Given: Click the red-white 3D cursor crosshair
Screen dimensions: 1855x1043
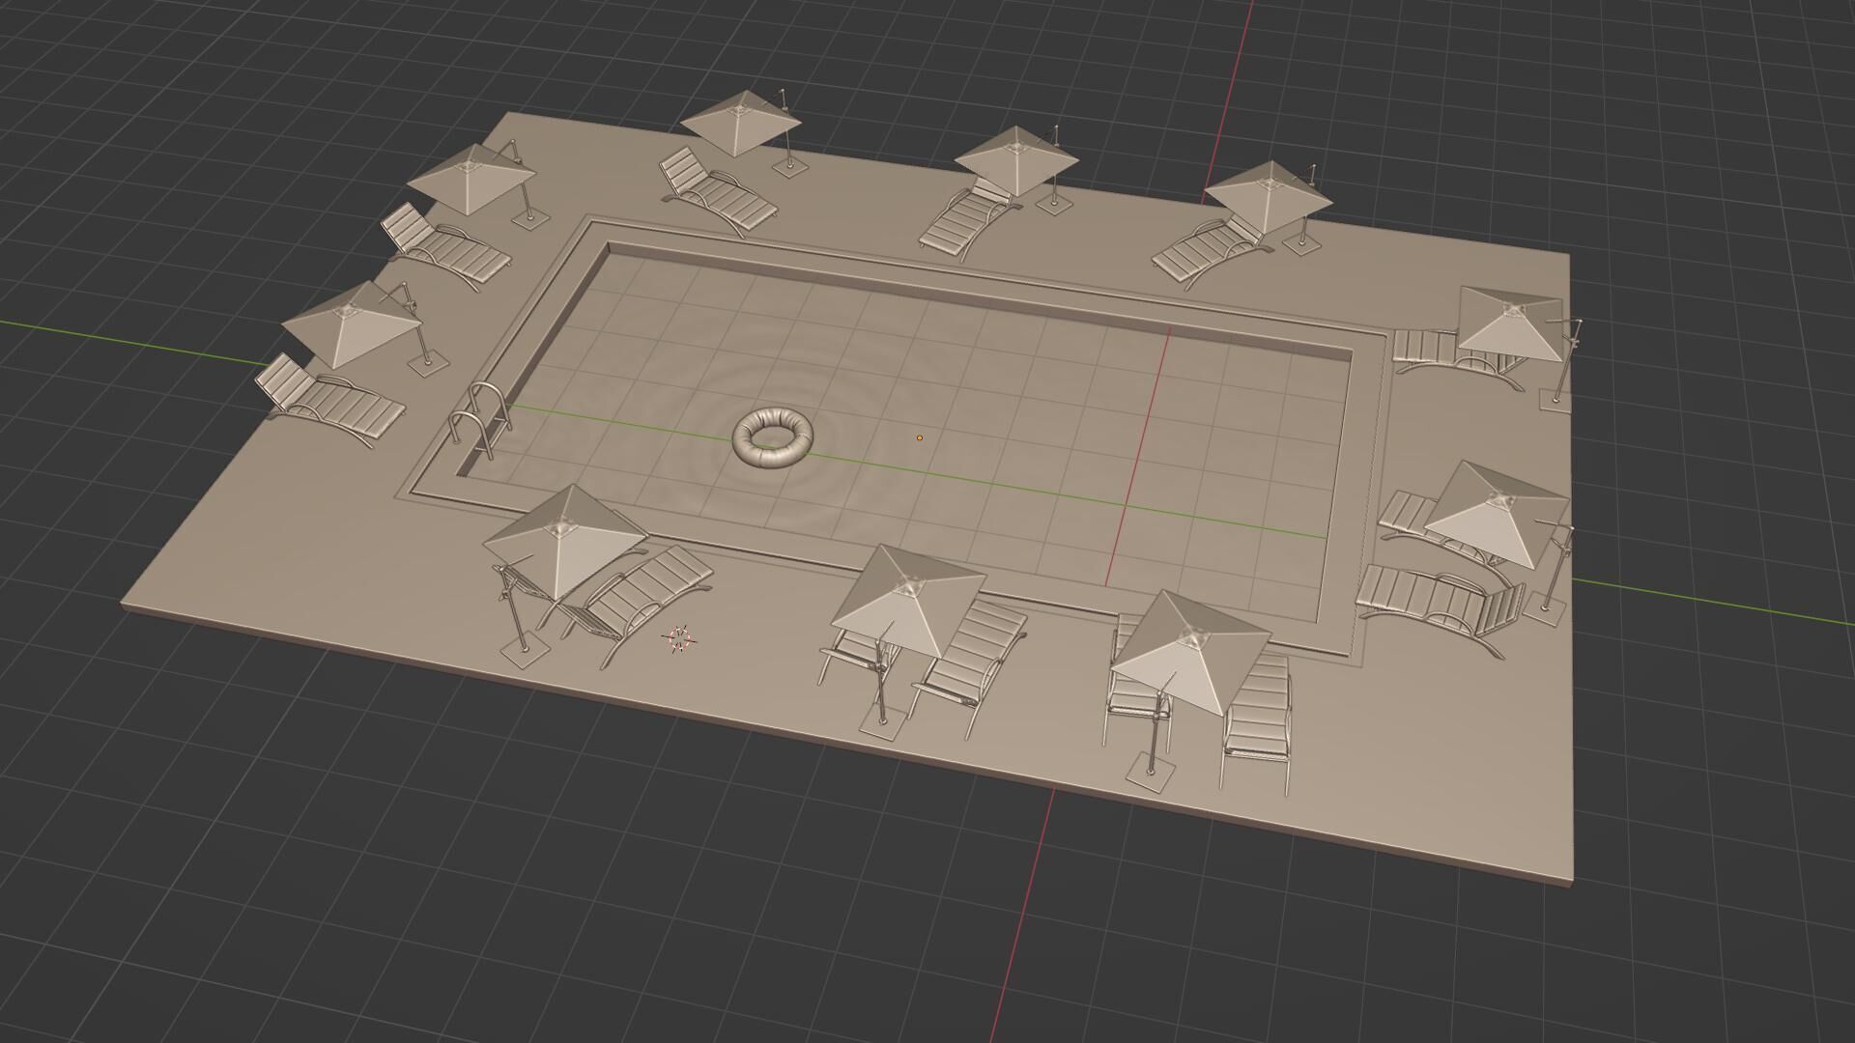Looking at the screenshot, I should (x=679, y=638).
